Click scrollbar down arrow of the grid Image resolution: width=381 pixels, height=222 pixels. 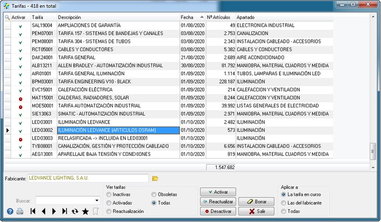point(373,167)
